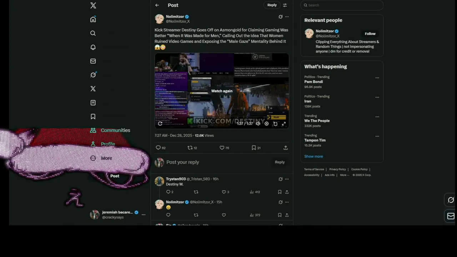This screenshot has height=257, width=457.
Task: Like the main post with 76 likes
Action: [x=224, y=148]
